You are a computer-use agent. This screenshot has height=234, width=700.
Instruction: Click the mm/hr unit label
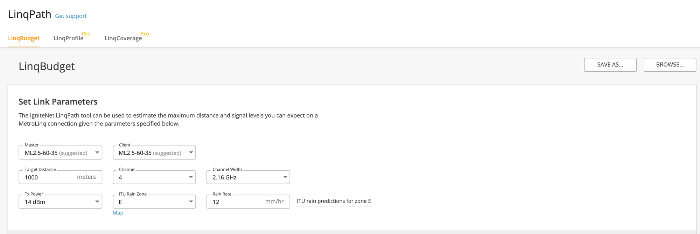(x=274, y=201)
